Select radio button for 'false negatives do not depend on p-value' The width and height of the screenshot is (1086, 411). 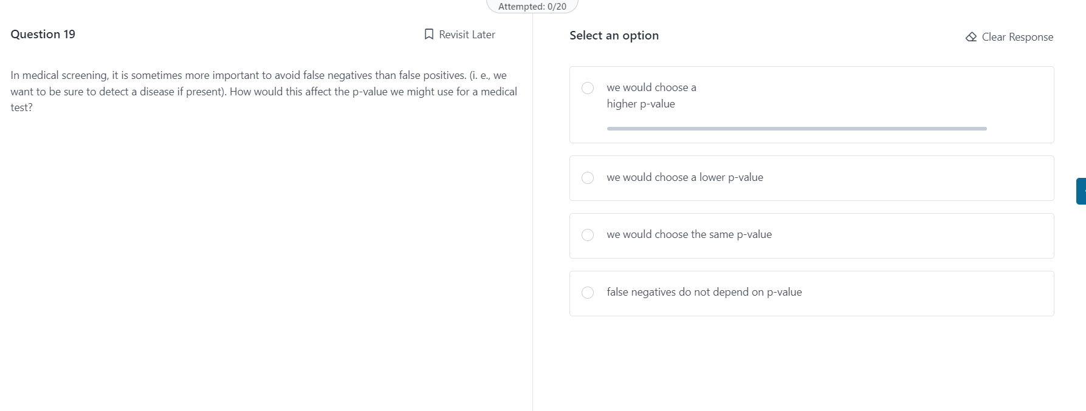(x=588, y=292)
